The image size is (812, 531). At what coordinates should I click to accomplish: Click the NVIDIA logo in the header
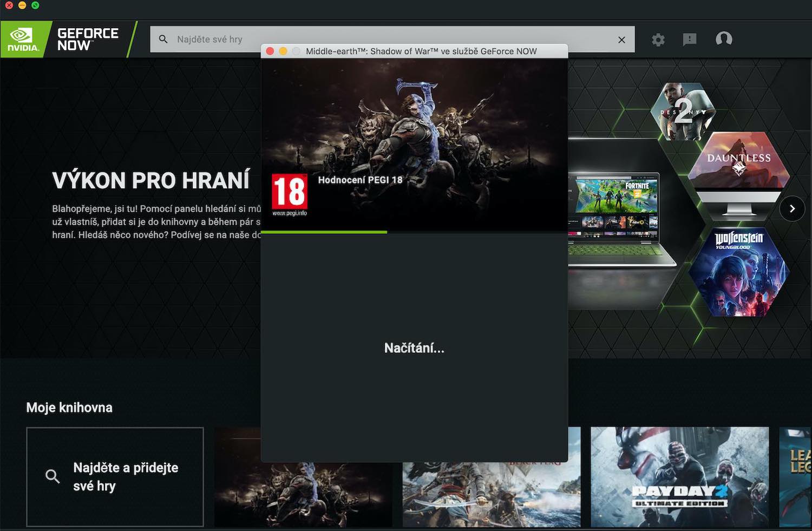[22, 39]
